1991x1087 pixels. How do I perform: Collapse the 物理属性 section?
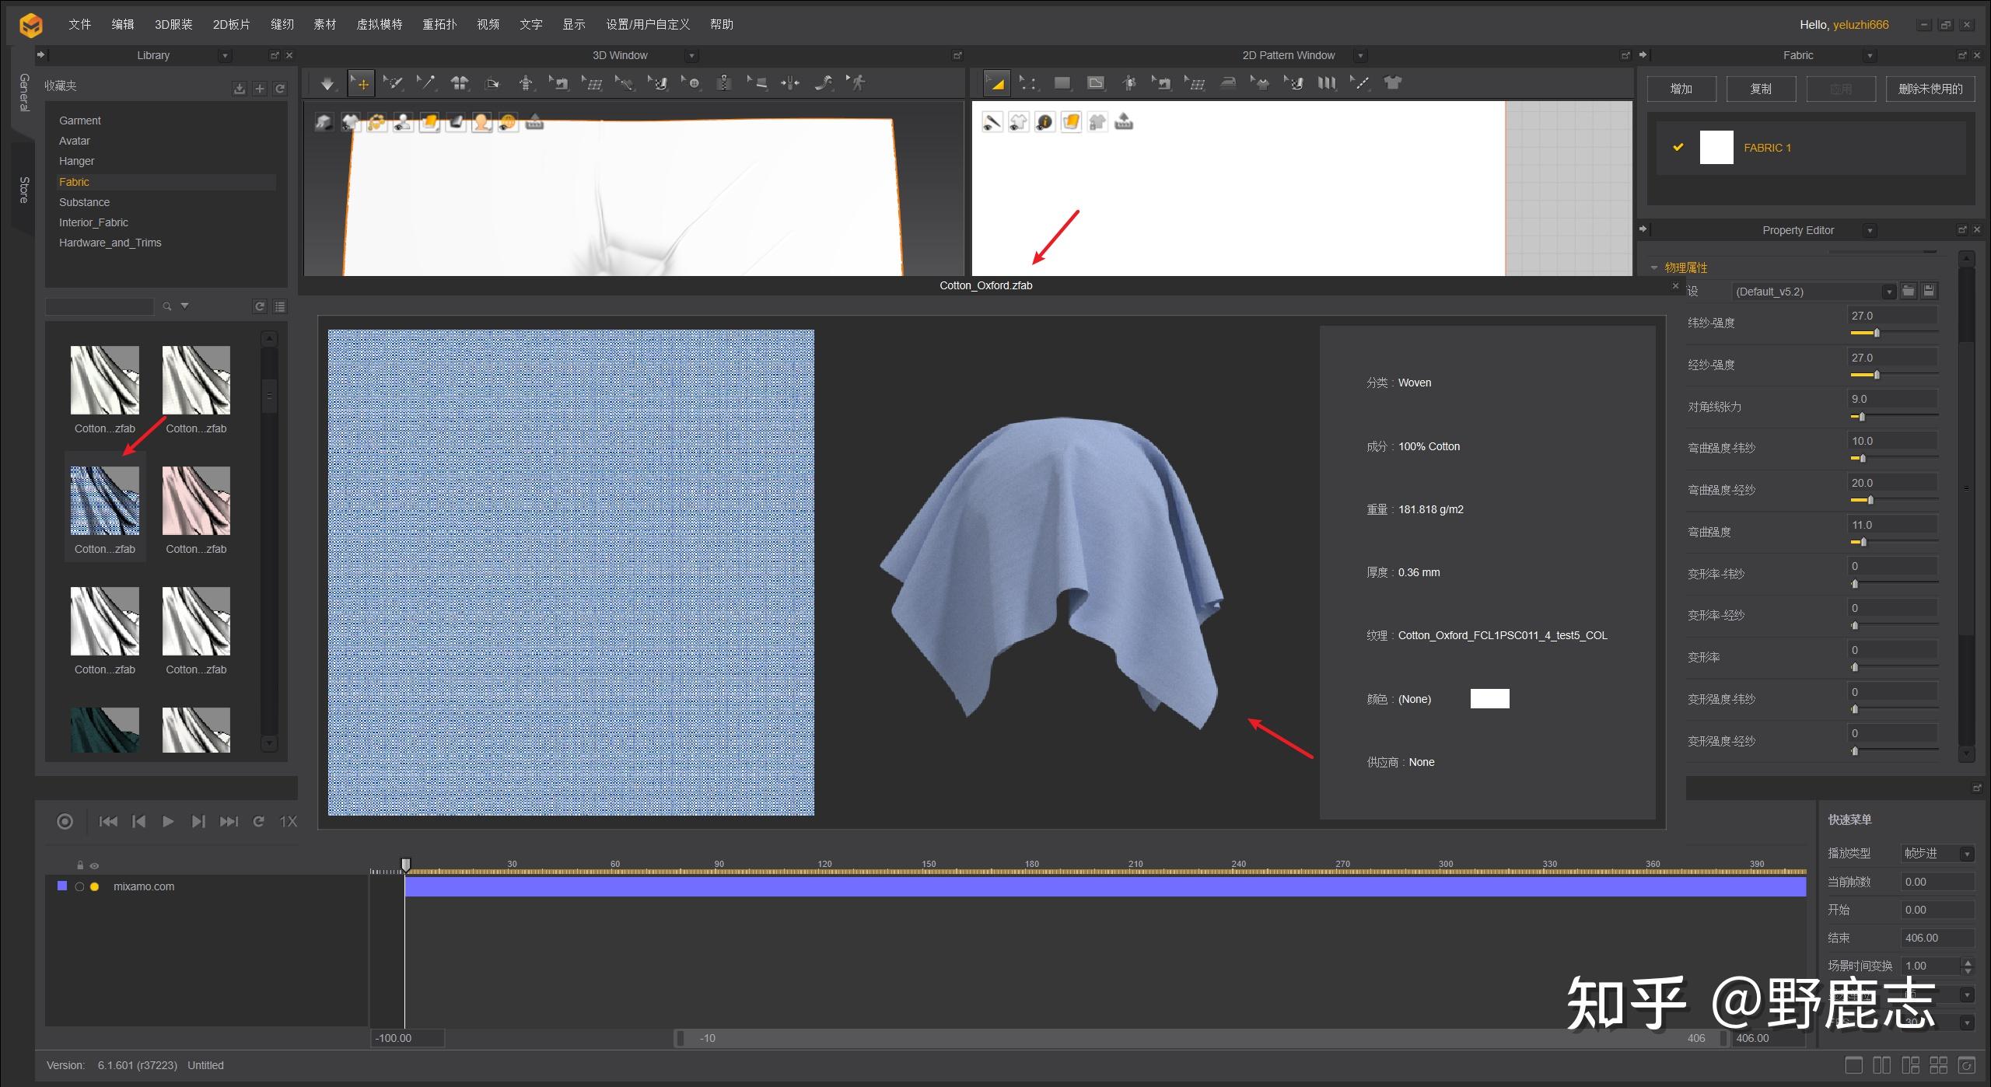(x=1654, y=267)
